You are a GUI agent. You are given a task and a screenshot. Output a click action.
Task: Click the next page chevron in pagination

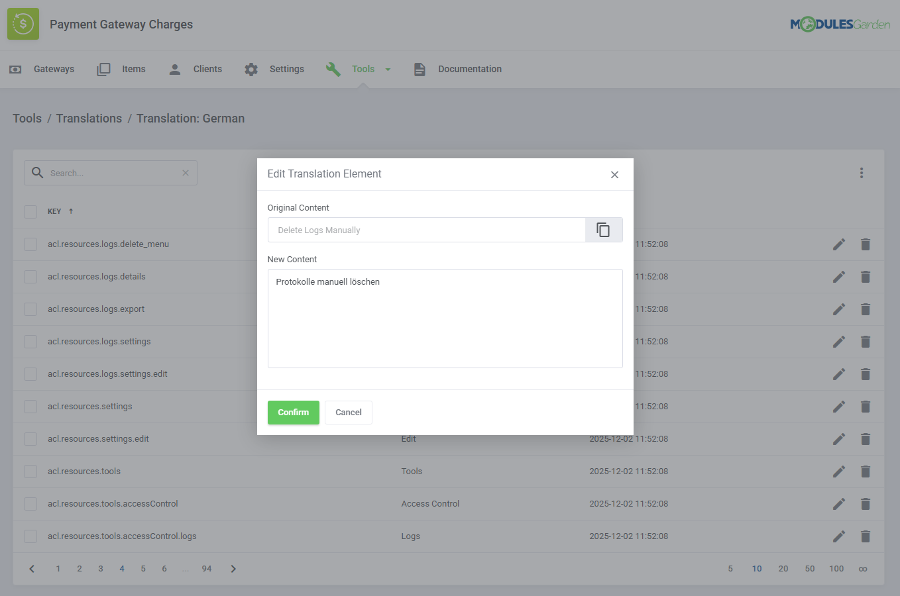click(233, 568)
